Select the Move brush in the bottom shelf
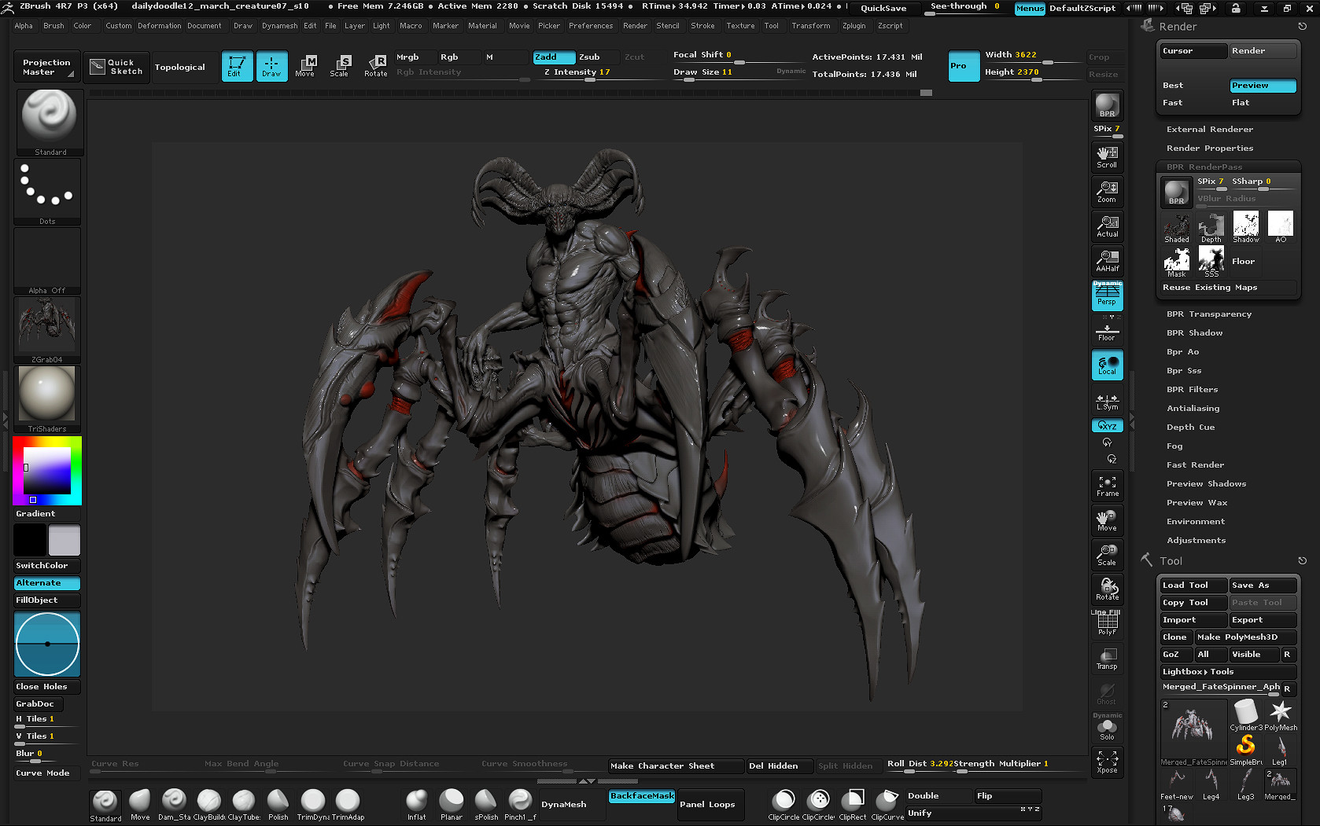Viewport: 1320px width, 826px height. click(x=140, y=805)
